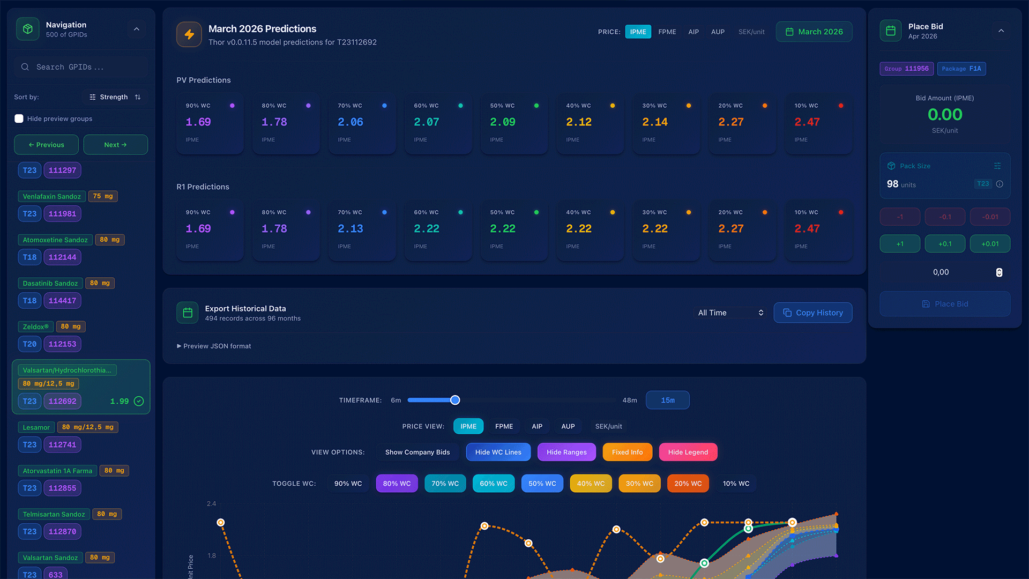Expand Preview JSON format section
The image size is (1029, 579).
point(214,346)
